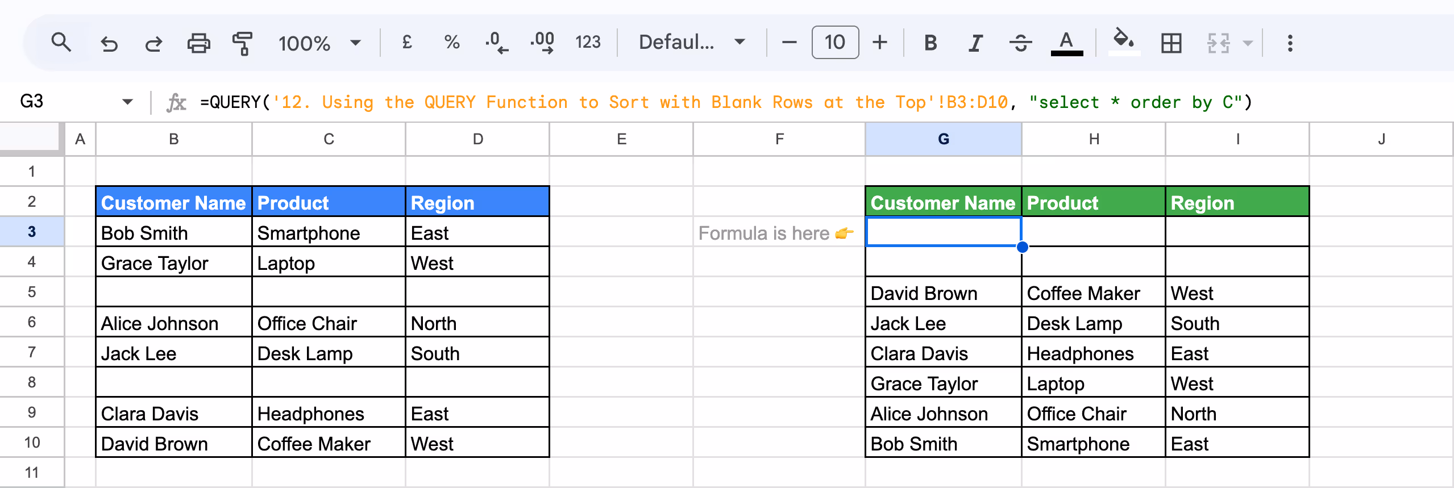Click the fill handle of cell G3
1454x488 pixels.
tap(1022, 247)
